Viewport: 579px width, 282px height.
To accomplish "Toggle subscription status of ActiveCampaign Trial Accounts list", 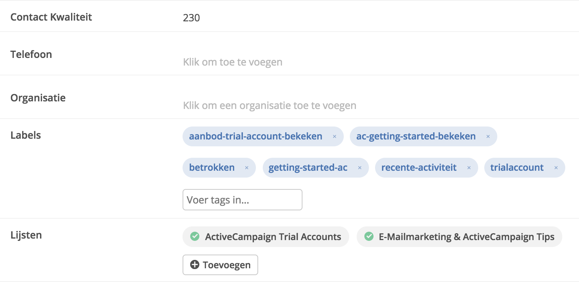I will pos(195,236).
